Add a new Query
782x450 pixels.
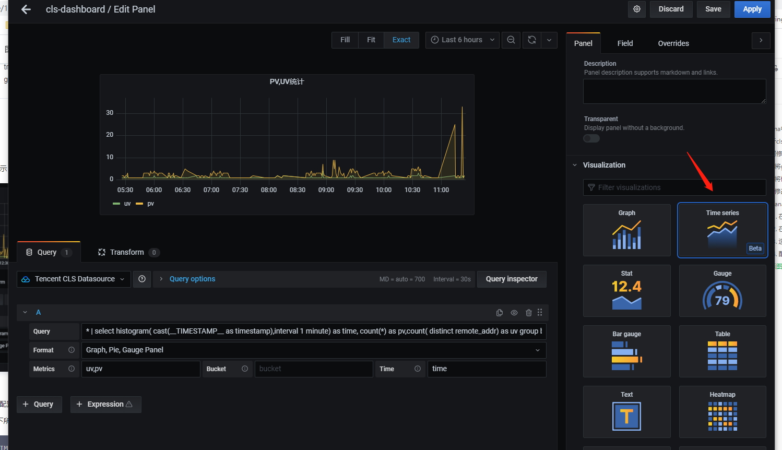click(39, 405)
